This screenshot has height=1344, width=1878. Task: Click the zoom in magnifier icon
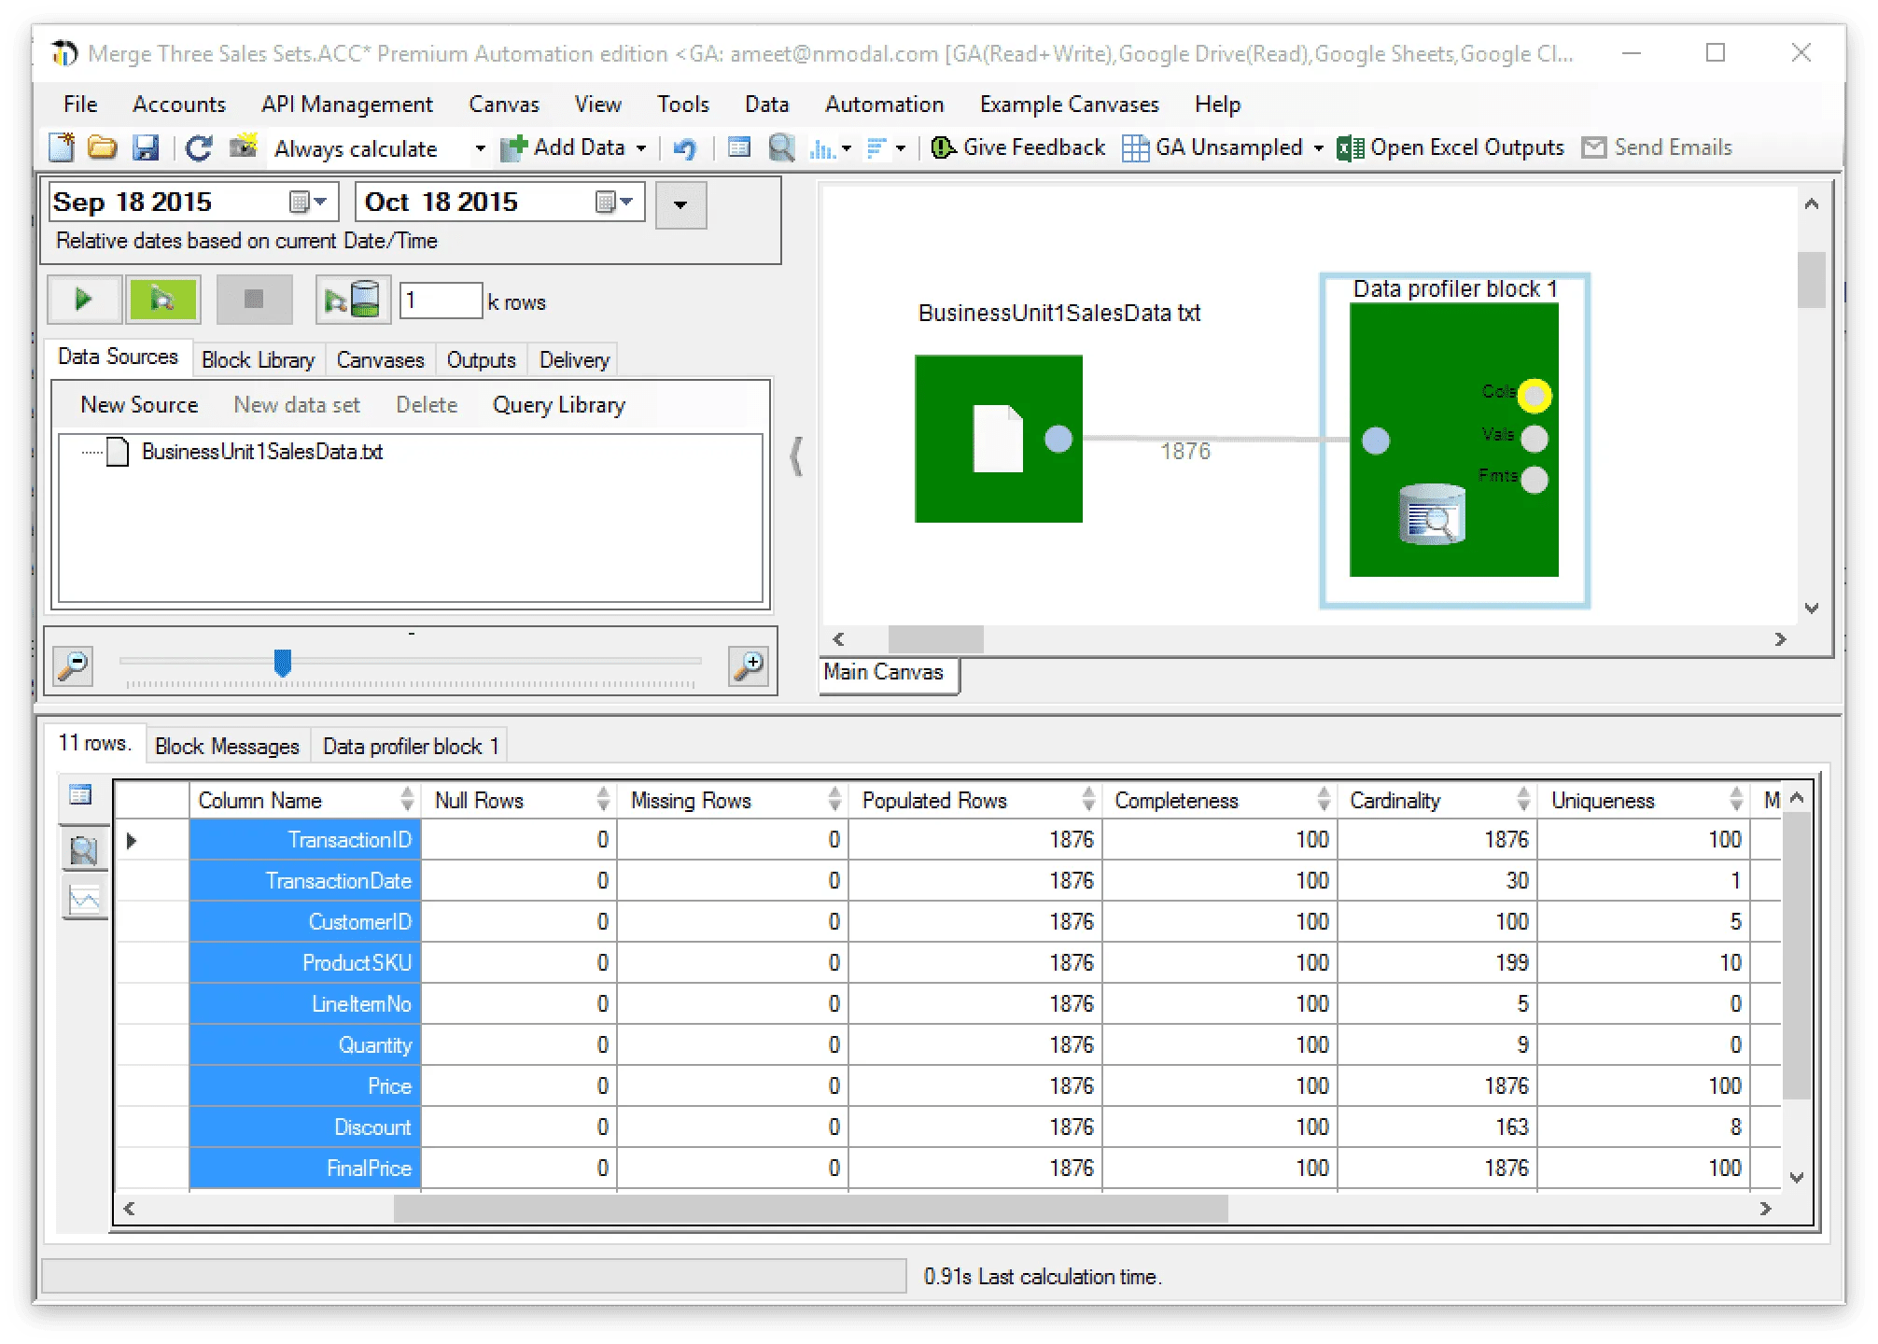[x=749, y=665]
